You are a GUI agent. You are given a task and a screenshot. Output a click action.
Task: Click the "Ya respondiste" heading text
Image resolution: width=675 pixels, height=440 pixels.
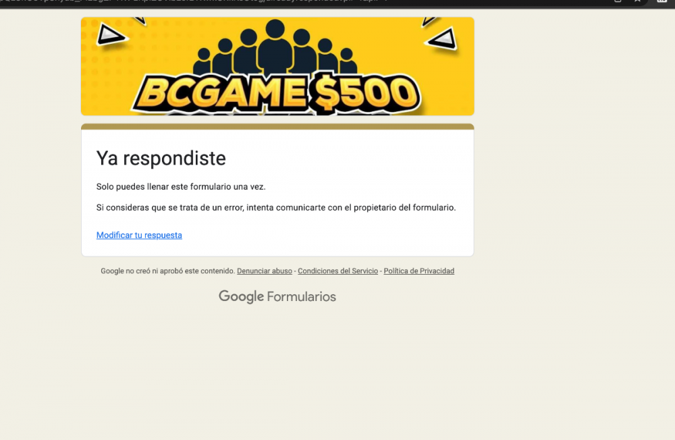point(161,158)
